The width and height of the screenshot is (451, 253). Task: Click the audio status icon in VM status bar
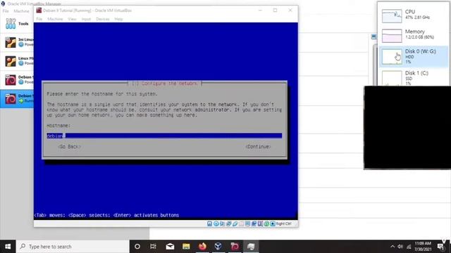point(223,223)
